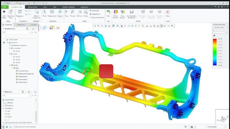Click the Simulation Tree settings icon
230x129 pixels.
pyautogui.click(x=27, y=29)
